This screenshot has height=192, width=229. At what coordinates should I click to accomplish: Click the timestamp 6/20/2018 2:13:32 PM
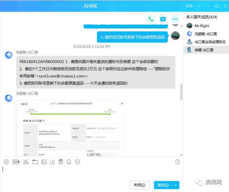[91, 47]
